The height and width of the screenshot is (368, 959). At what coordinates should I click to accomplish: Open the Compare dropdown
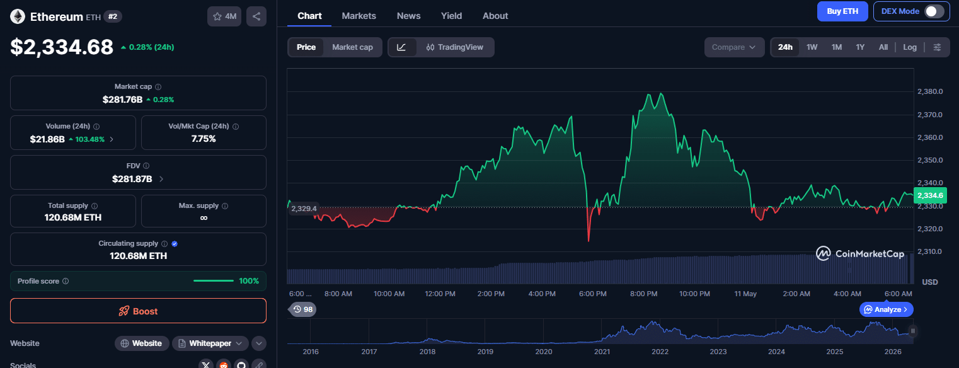(x=734, y=47)
